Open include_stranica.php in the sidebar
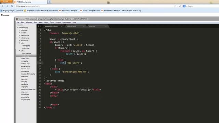Image resolution: width=219 pixels, height=123 pixels. pyautogui.click(x=28, y=74)
